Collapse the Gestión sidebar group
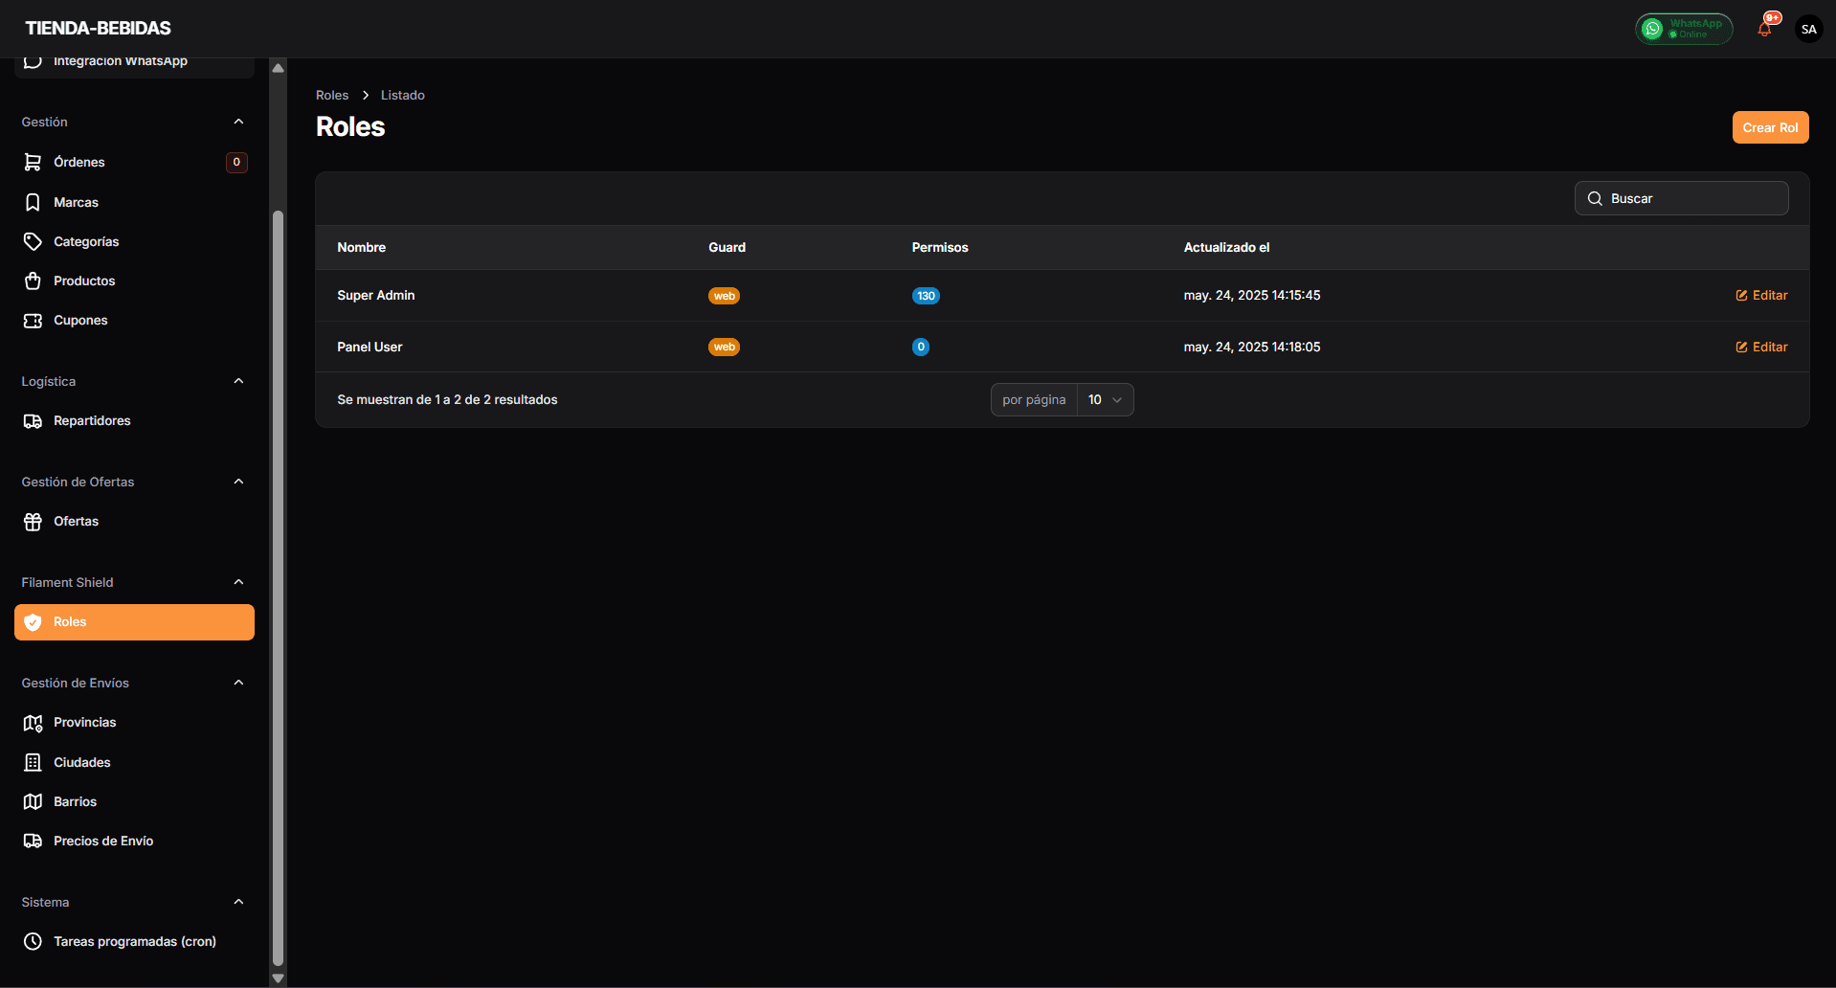 [238, 122]
